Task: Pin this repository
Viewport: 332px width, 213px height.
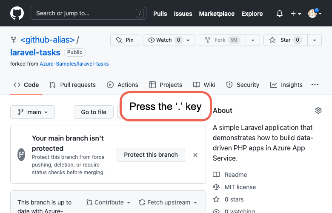Action: point(125,40)
